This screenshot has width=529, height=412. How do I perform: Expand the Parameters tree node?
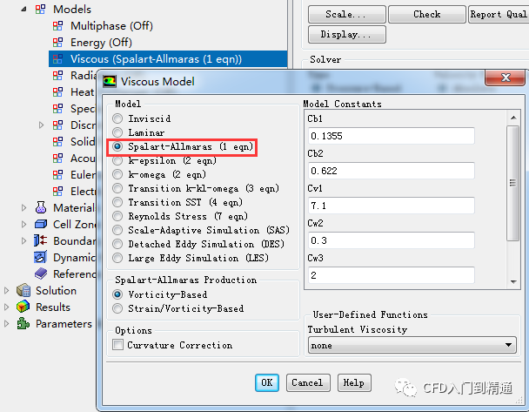[6, 323]
